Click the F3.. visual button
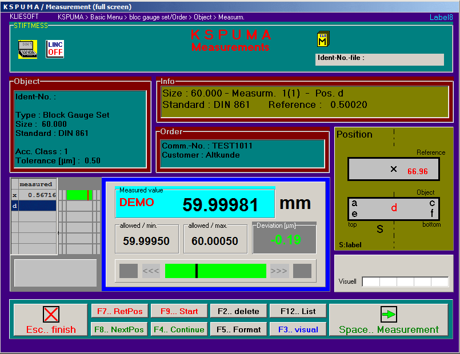The image size is (460, 354). 298,329
